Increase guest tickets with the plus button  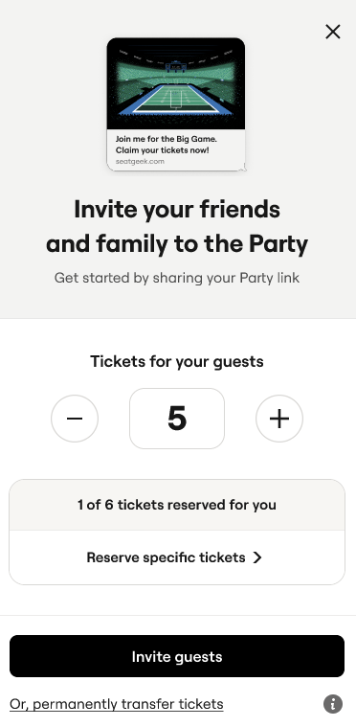(279, 419)
